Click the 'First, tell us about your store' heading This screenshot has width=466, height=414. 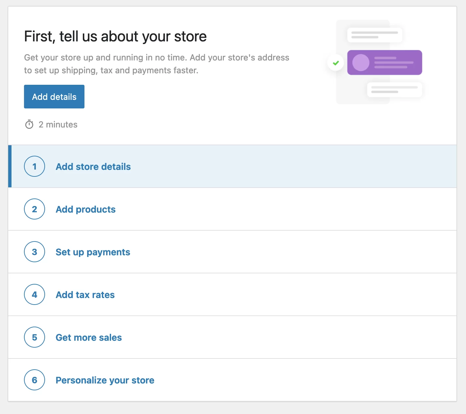(115, 36)
